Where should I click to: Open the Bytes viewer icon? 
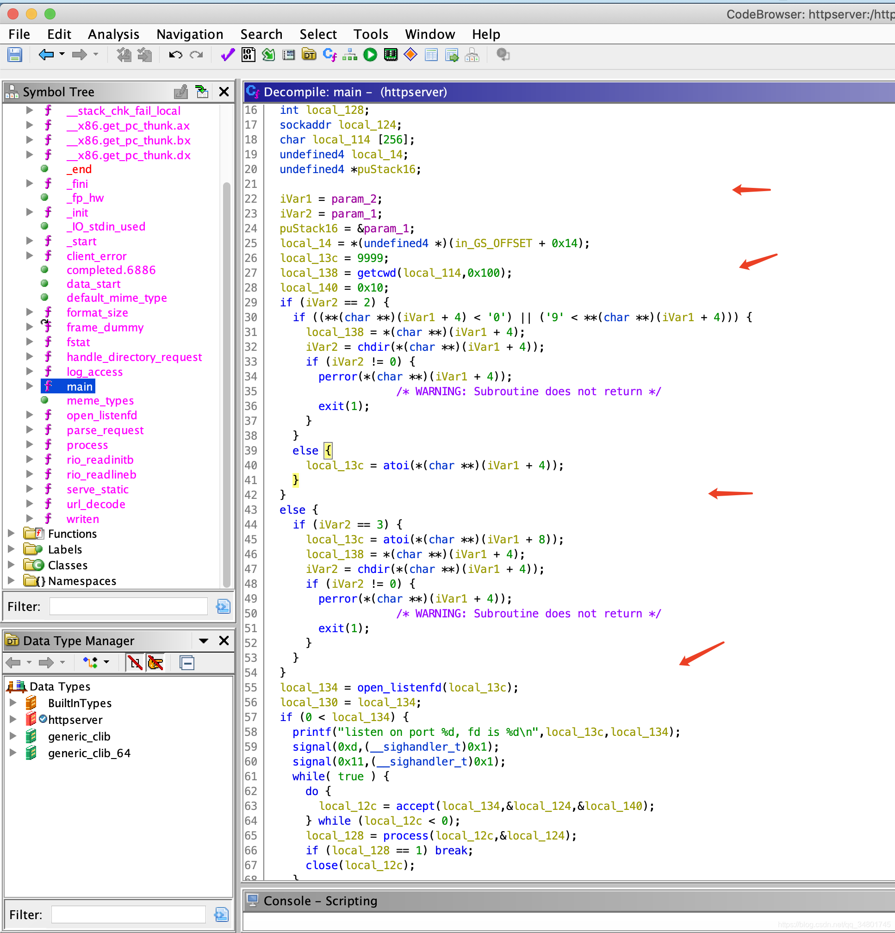(x=248, y=55)
